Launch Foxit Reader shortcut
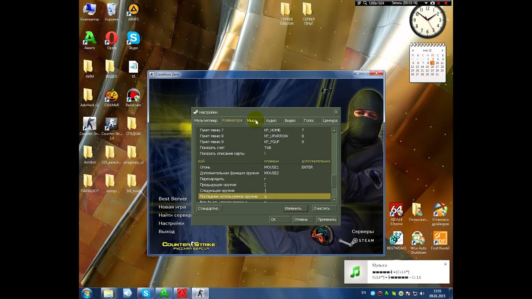This screenshot has width=532, height=299. click(440, 241)
